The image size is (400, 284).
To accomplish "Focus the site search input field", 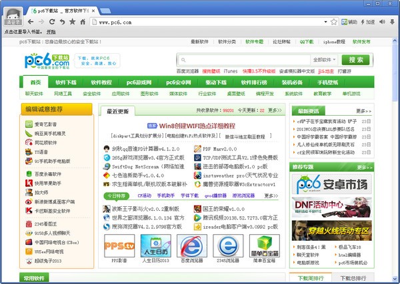I will (244, 60).
